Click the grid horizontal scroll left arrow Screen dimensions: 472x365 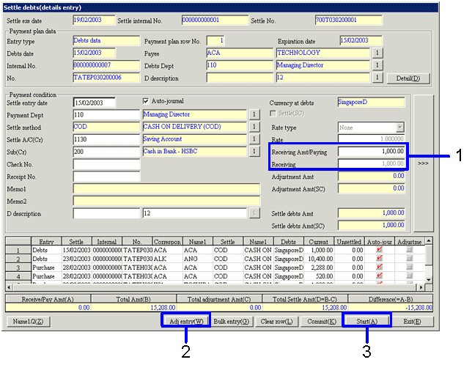(x=9, y=287)
